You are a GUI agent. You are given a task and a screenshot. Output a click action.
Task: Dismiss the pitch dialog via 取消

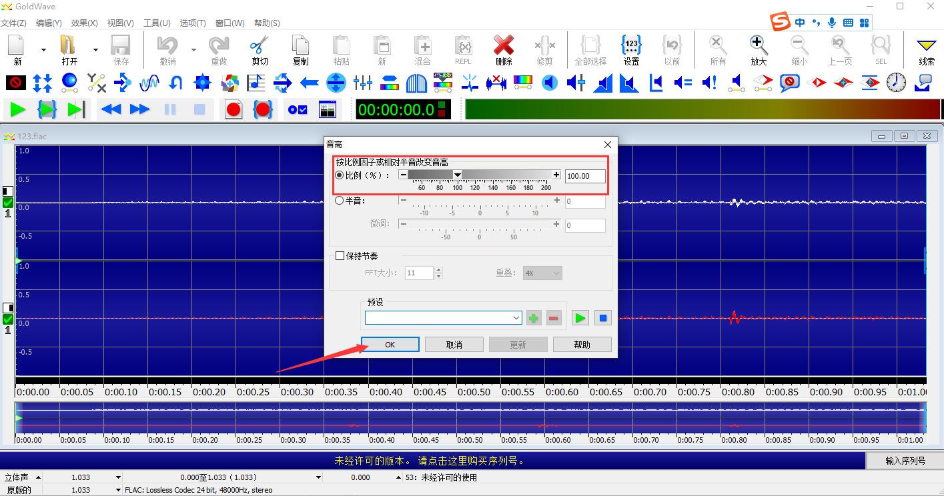click(x=454, y=344)
